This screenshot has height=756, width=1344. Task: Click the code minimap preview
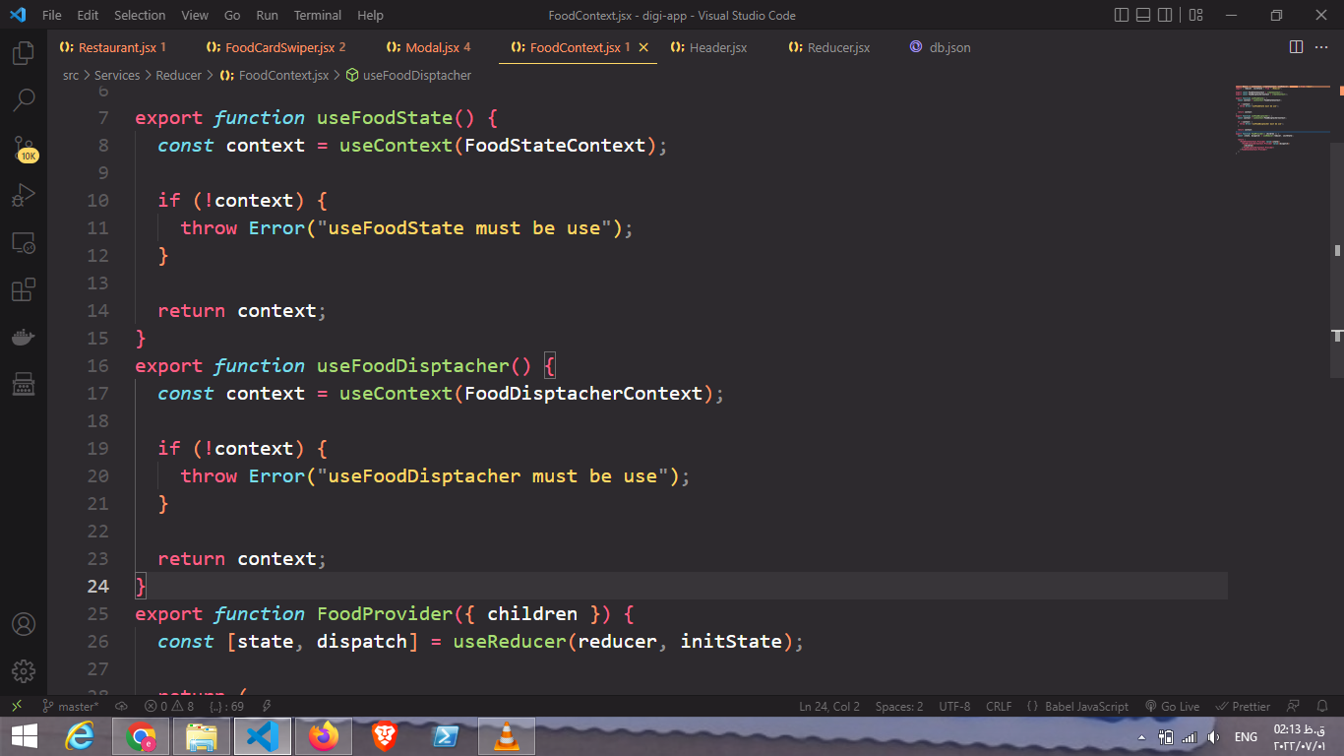(1281, 118)
